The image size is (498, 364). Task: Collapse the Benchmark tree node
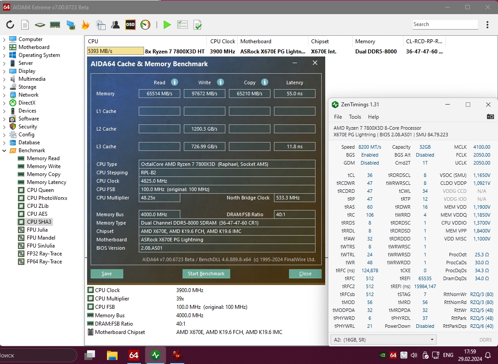4,150
